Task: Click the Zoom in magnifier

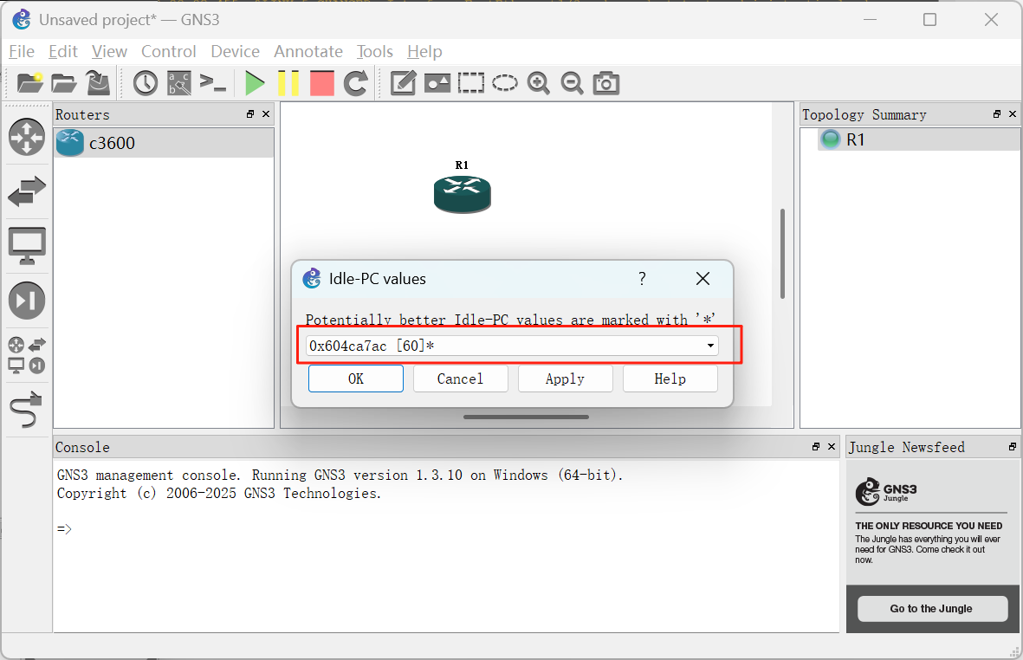Action: pyautogui.click(x=538, y=83)
